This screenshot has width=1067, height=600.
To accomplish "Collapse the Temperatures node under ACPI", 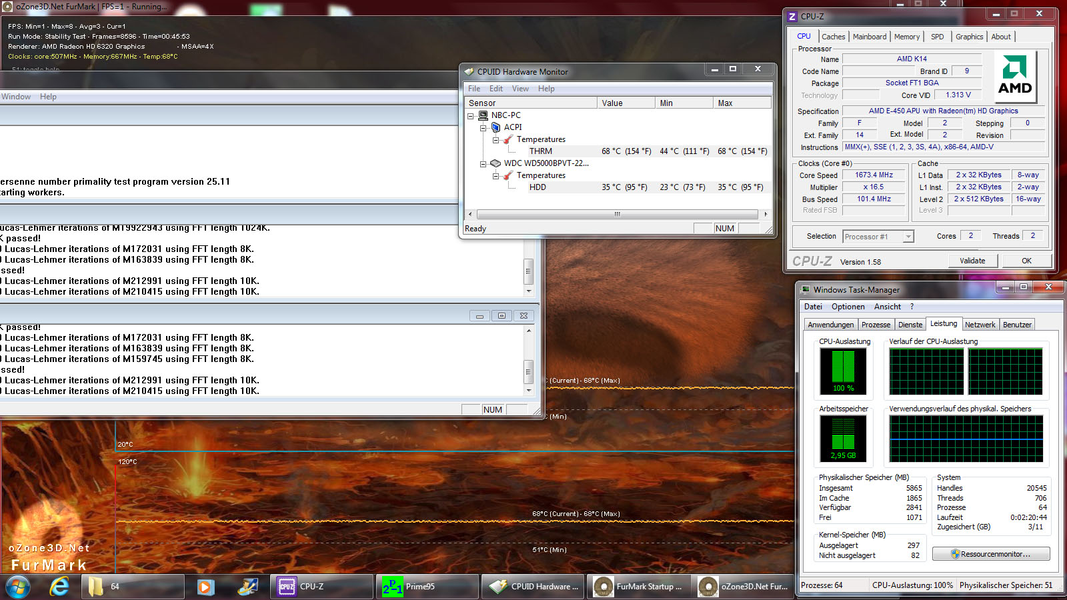I will point(495,139).
